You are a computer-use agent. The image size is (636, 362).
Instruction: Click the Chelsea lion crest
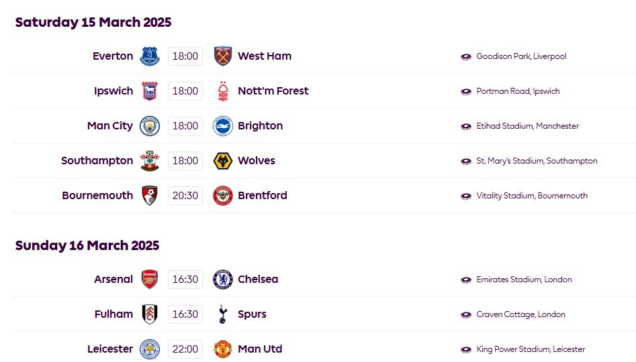pyautogui.click(x=223, y=280)
